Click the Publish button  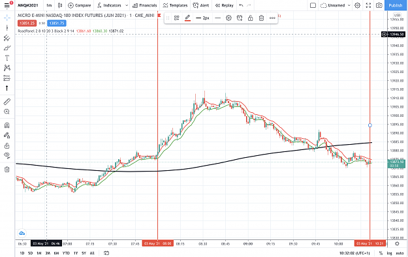point(395,5)
